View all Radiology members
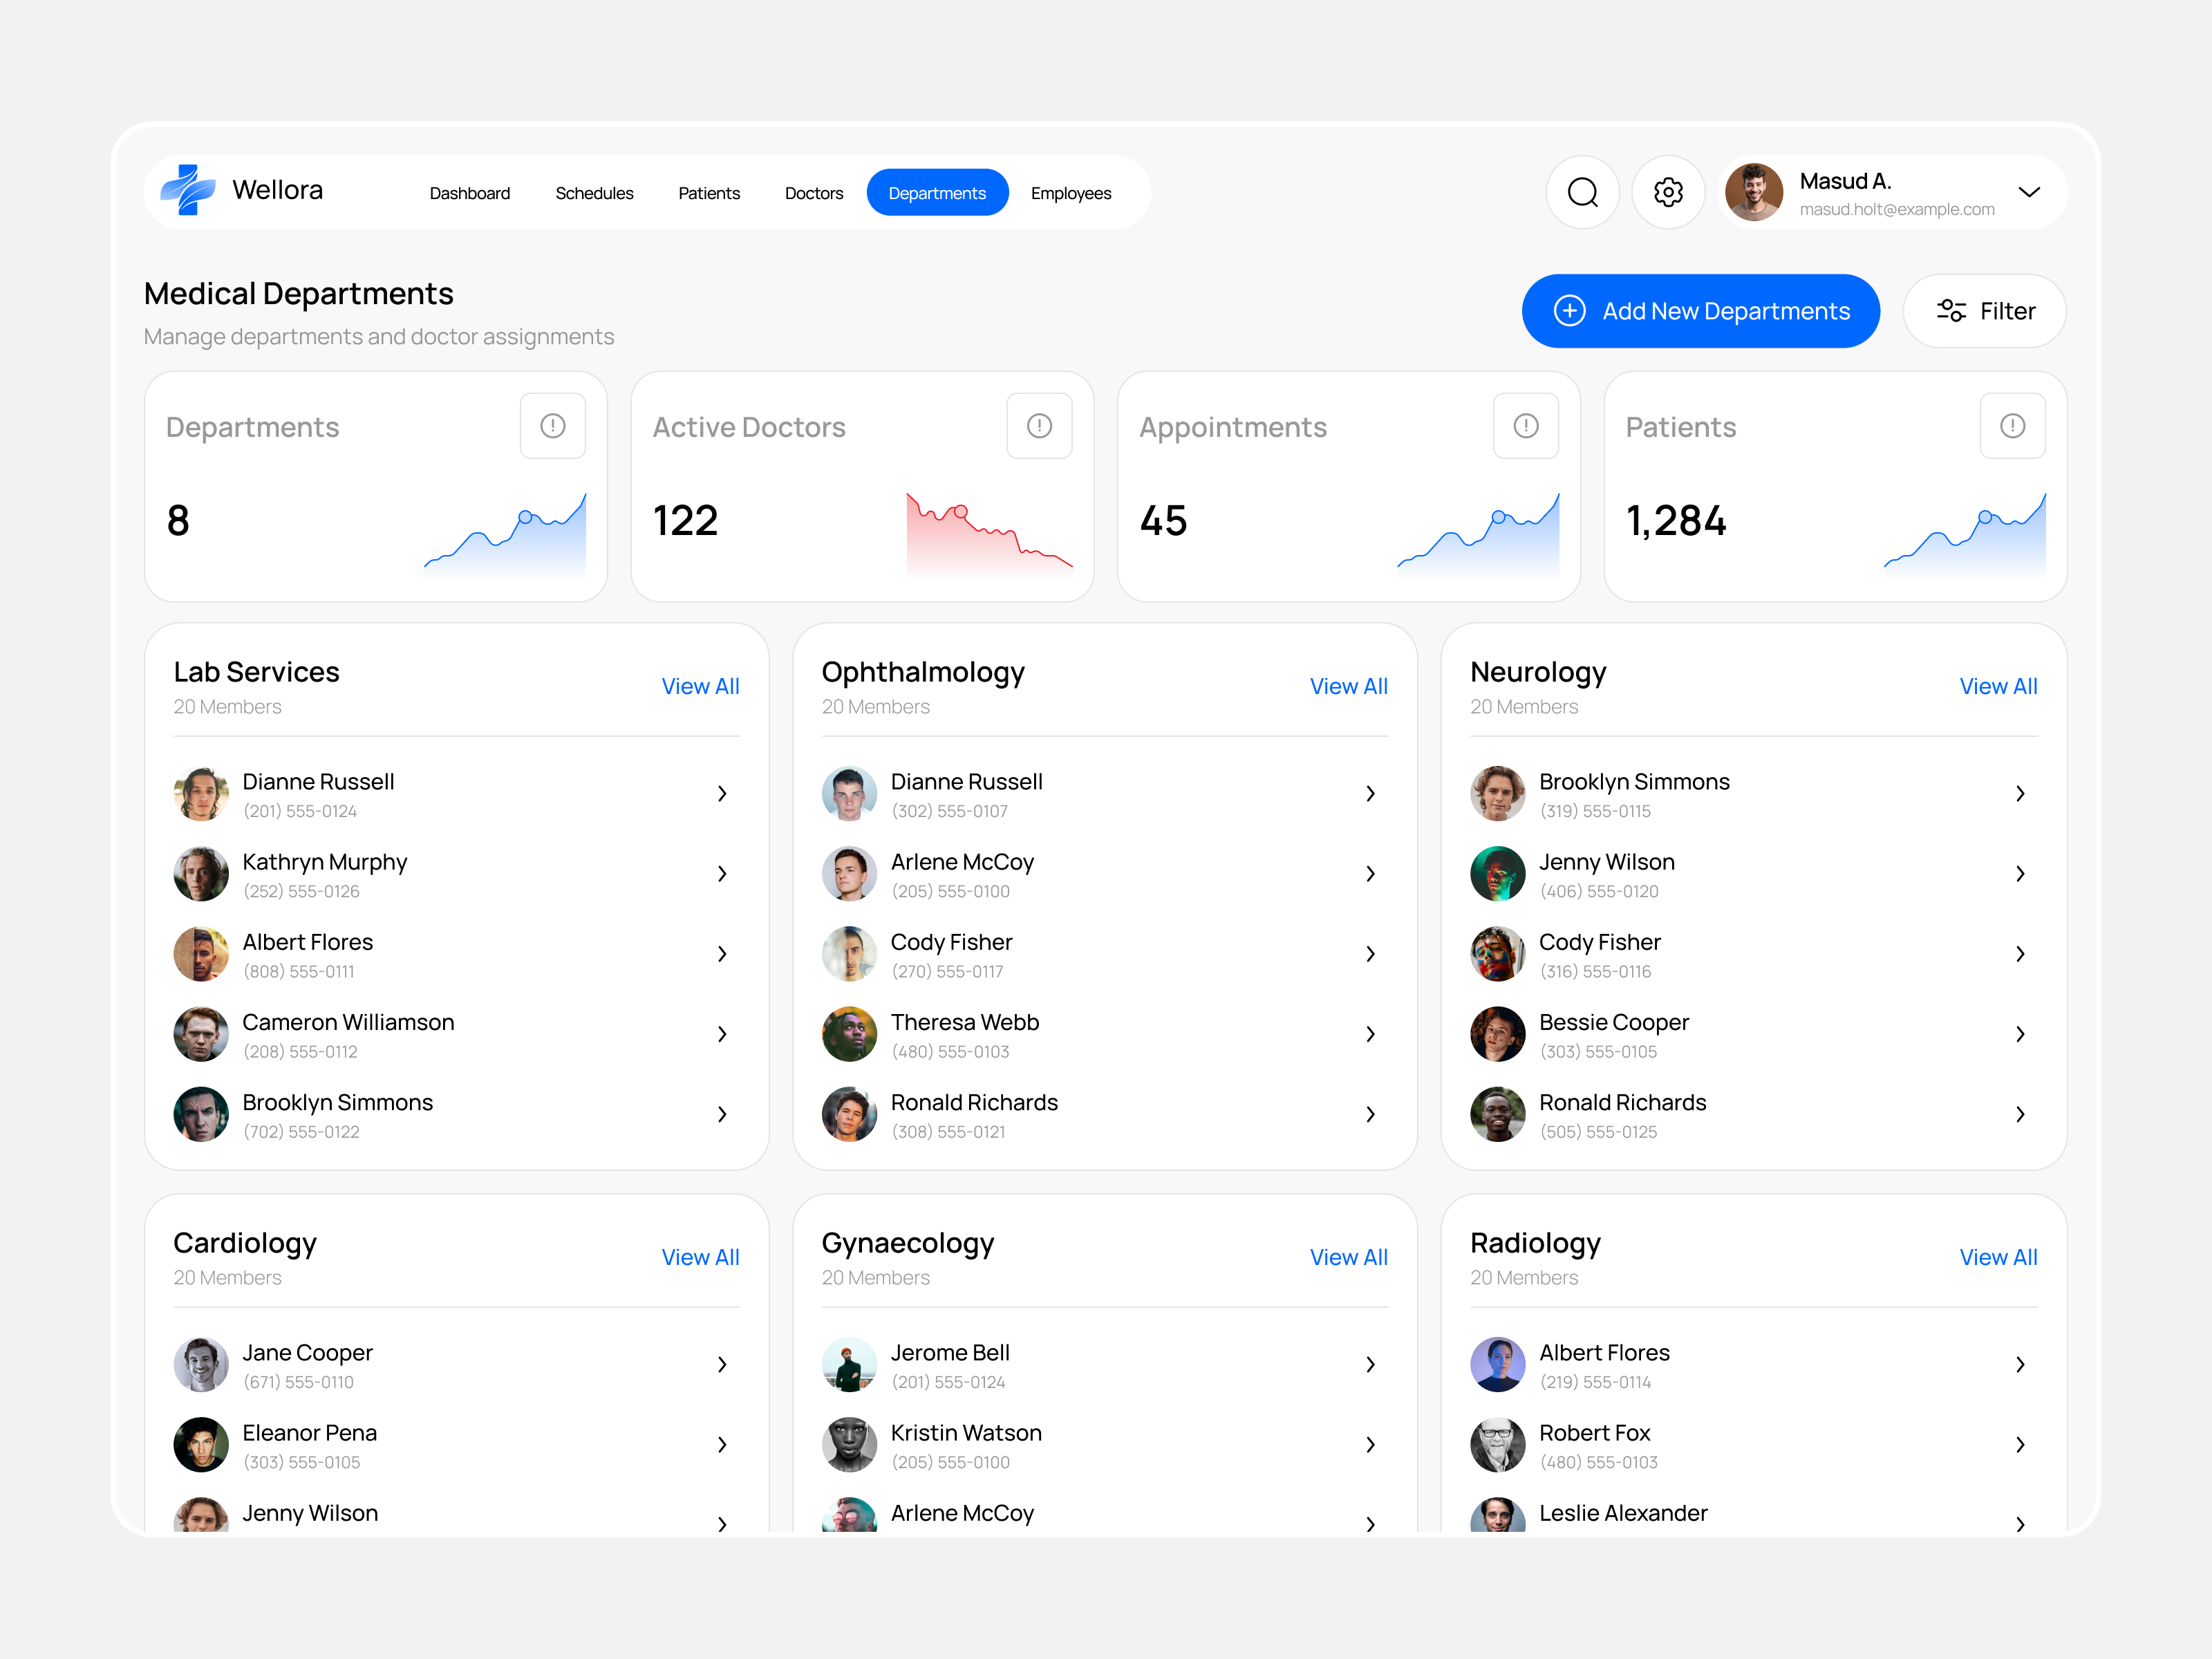Image resolution: width=2212 pixels, height=1659 pixels. tap(1998, 1257)
